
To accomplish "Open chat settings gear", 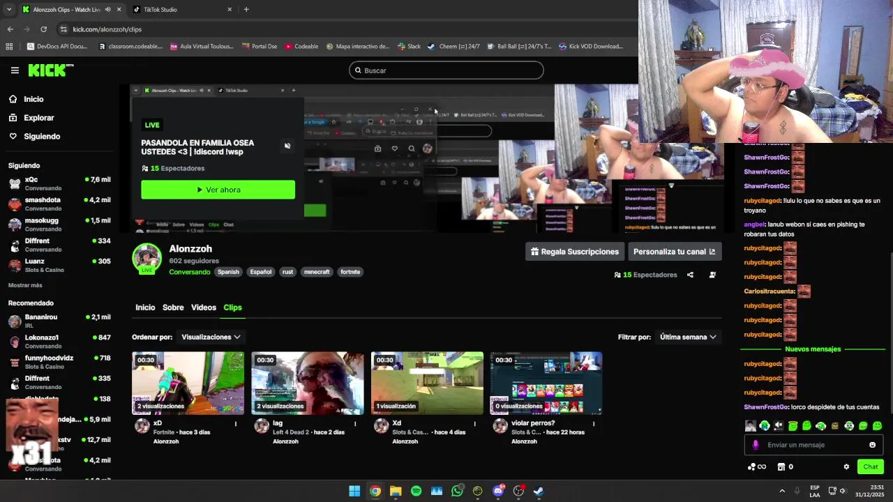I will pyautogui.click(x=846, y=467).
